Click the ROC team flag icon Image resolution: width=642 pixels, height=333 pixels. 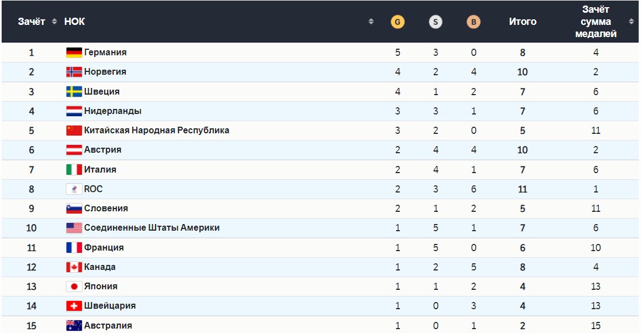coord(74,189)
